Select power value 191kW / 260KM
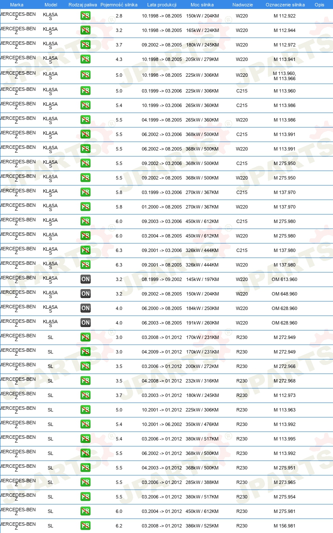This screenshot has height=533, width=333. [202, 323]
